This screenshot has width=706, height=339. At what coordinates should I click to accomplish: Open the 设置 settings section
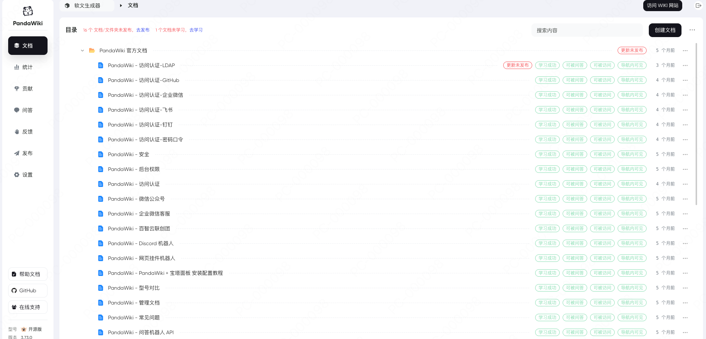click(x=28, y=175)
